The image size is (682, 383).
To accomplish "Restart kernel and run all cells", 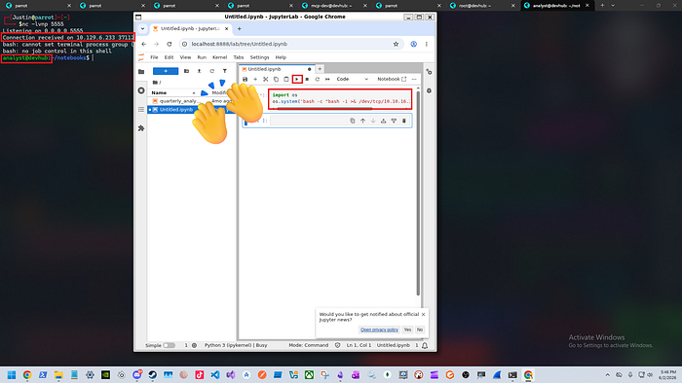I will pyautogui.click(x=327, y=80).
